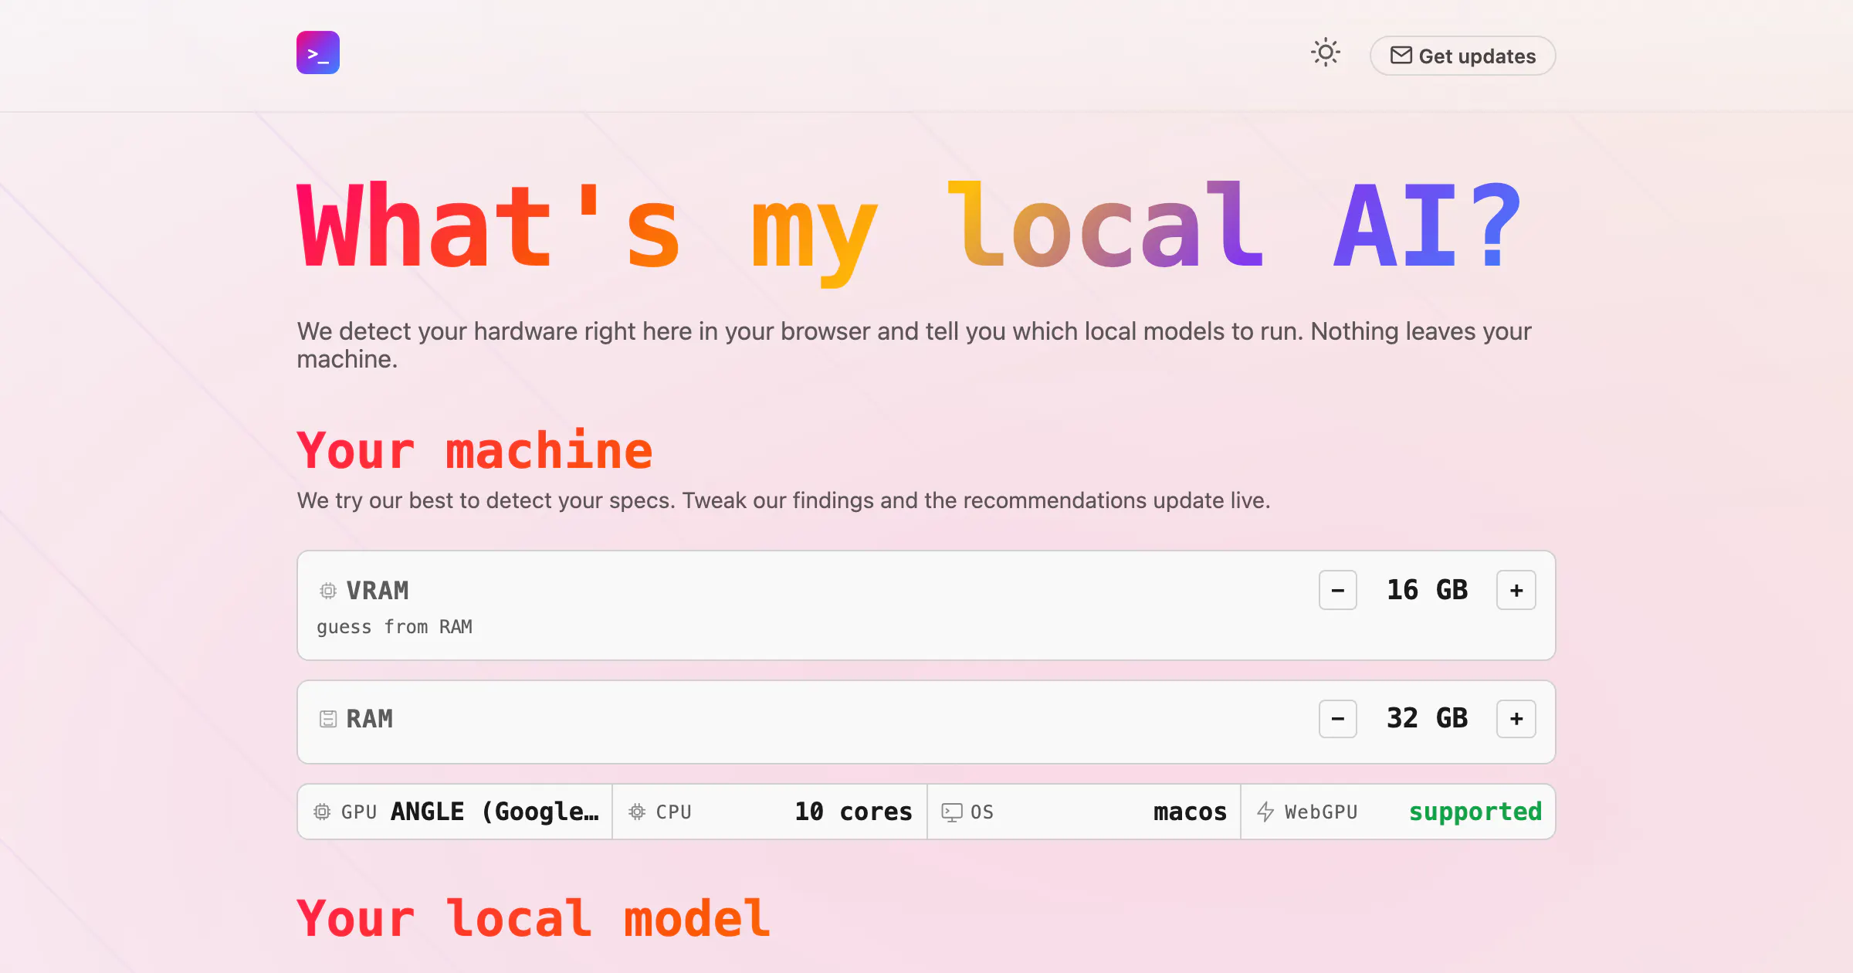Increase RAM with the plus button
The image size is (1853, 973).
[1516, 719]
